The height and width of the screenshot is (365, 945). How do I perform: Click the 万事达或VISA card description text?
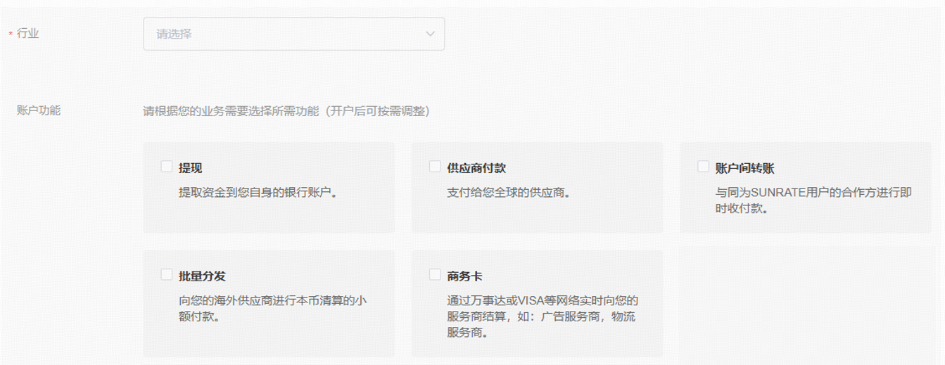542,316
